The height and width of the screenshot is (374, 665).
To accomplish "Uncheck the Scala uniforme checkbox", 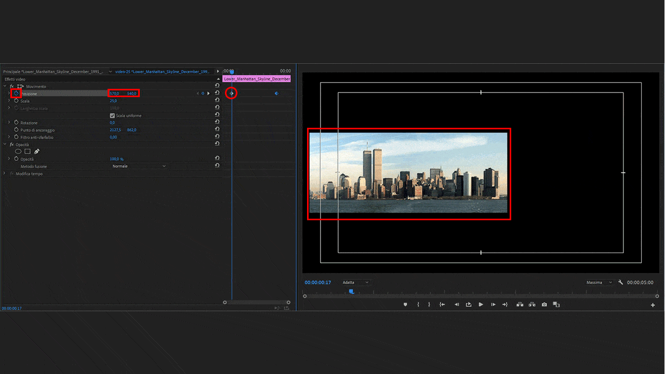I will (x=112, y=115).
